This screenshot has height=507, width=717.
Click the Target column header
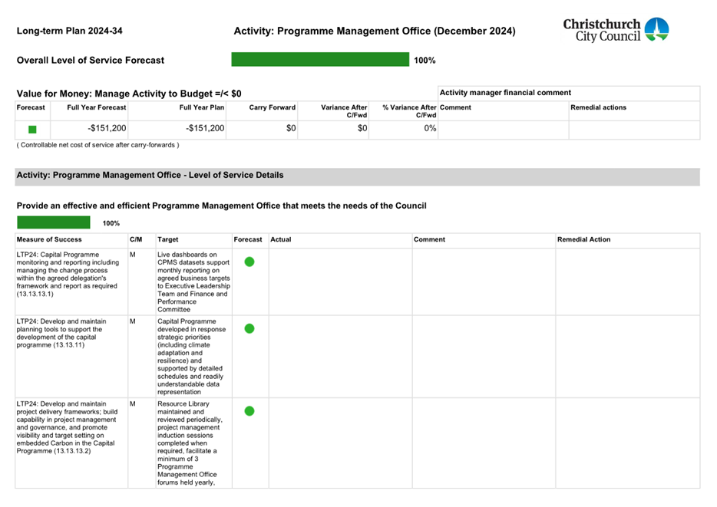pyautogui.click(x=168, y=240)
